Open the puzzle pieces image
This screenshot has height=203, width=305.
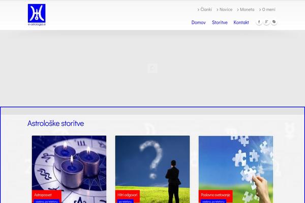236,163
